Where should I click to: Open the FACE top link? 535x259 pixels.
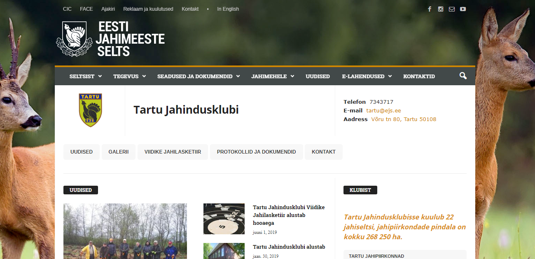[x=86, y=9]
